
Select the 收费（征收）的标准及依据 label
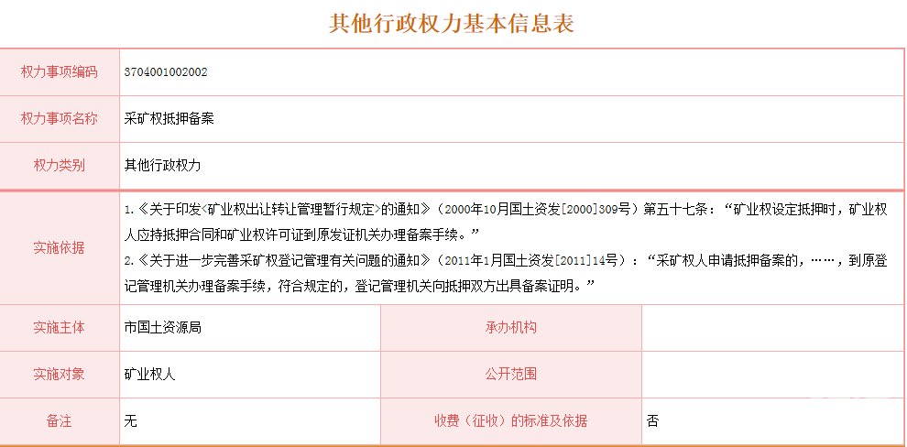[x=510, y=421]
